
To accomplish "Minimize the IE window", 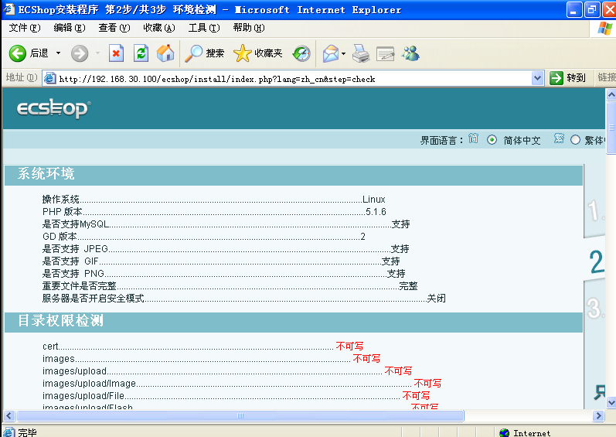I will (x=574, y=10).
